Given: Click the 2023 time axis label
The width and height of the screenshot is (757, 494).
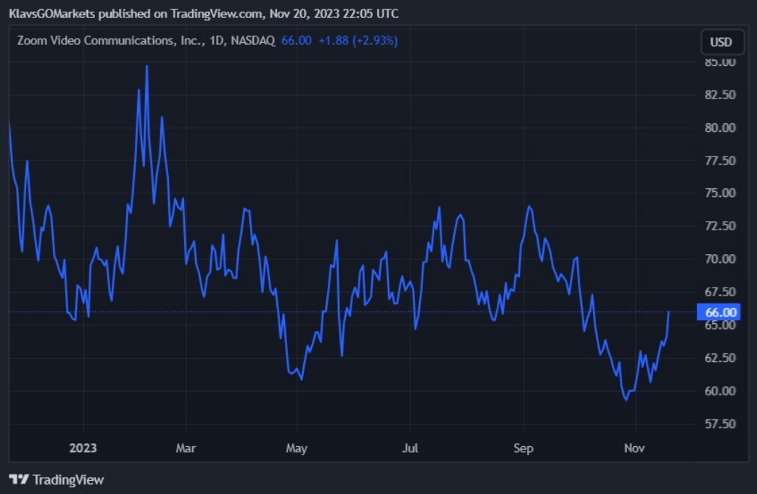Looking at the screenshot, I should [83, 448].
